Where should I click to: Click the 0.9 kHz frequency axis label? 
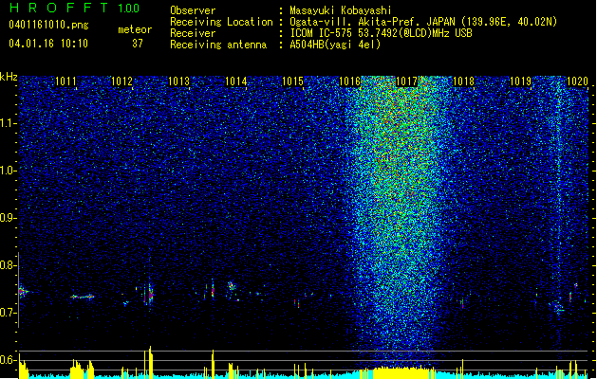pyautogui.click(x=9, y=218)
